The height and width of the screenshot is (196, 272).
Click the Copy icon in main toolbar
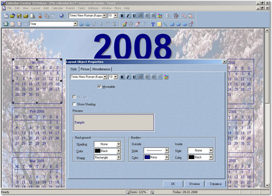47,16
